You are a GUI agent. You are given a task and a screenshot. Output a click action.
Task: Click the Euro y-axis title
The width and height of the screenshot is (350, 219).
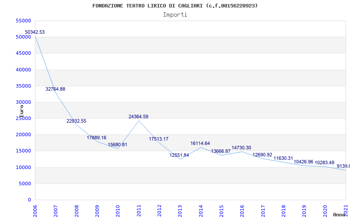[21, 111]
